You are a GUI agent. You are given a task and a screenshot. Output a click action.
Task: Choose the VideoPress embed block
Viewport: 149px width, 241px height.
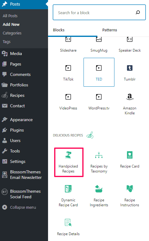68,101
